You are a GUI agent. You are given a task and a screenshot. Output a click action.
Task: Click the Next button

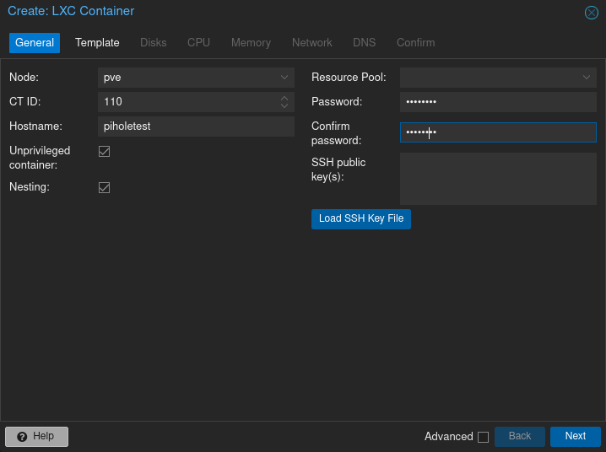click(576, 436)
